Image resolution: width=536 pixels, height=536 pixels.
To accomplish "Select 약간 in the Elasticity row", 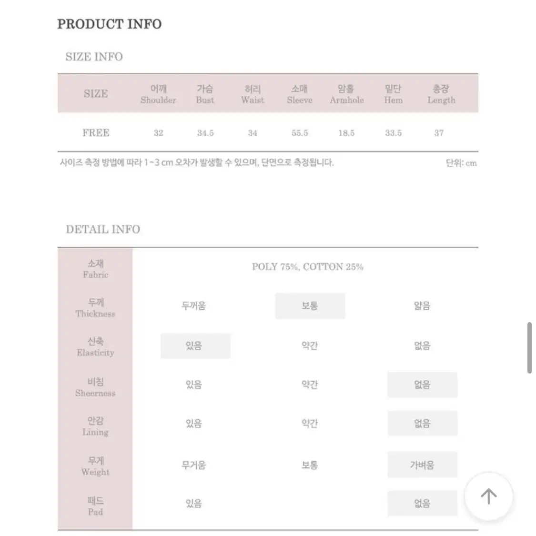I will pos(310,346).
